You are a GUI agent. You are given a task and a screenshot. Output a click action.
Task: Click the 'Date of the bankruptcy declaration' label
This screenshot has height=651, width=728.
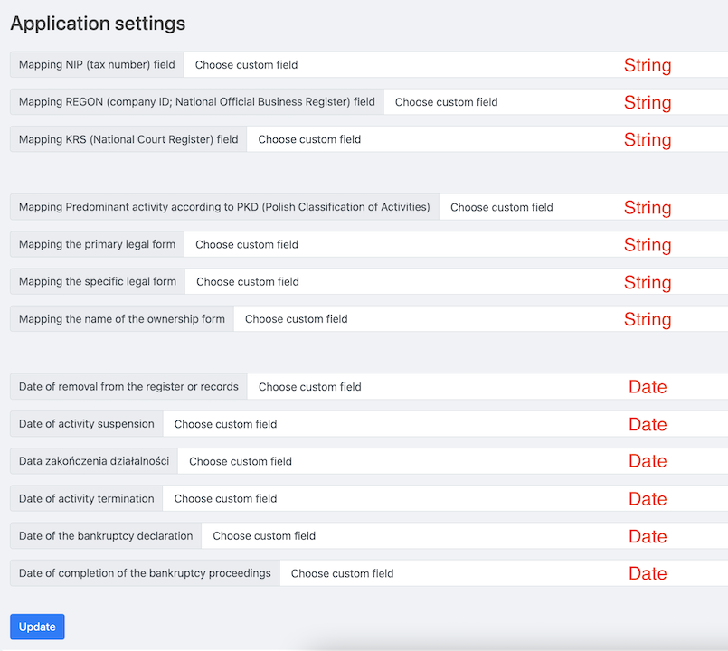(x=106, y=535)
